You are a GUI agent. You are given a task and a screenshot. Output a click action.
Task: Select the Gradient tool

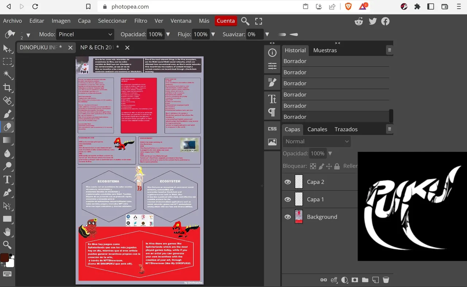pos(7,140)
